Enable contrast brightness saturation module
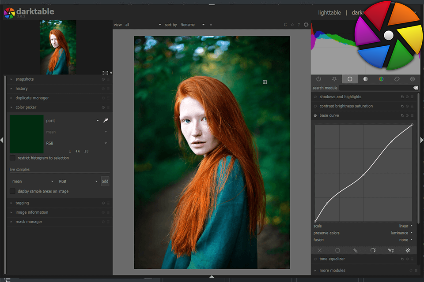Viewport: 424px width, 282px height. point(315,106)
